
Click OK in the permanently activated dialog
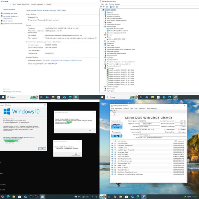coord(76,154)
